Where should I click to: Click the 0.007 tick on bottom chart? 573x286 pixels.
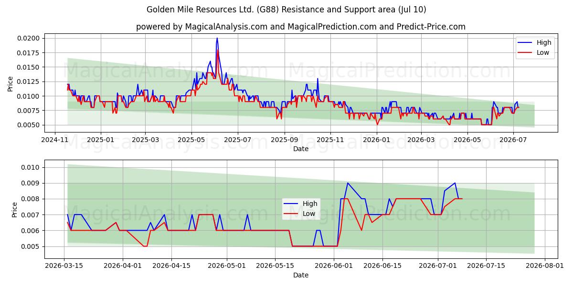point(32,214)
